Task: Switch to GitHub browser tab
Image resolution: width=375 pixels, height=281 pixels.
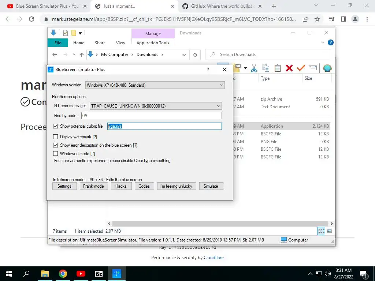Action: [x=222, y=6]
